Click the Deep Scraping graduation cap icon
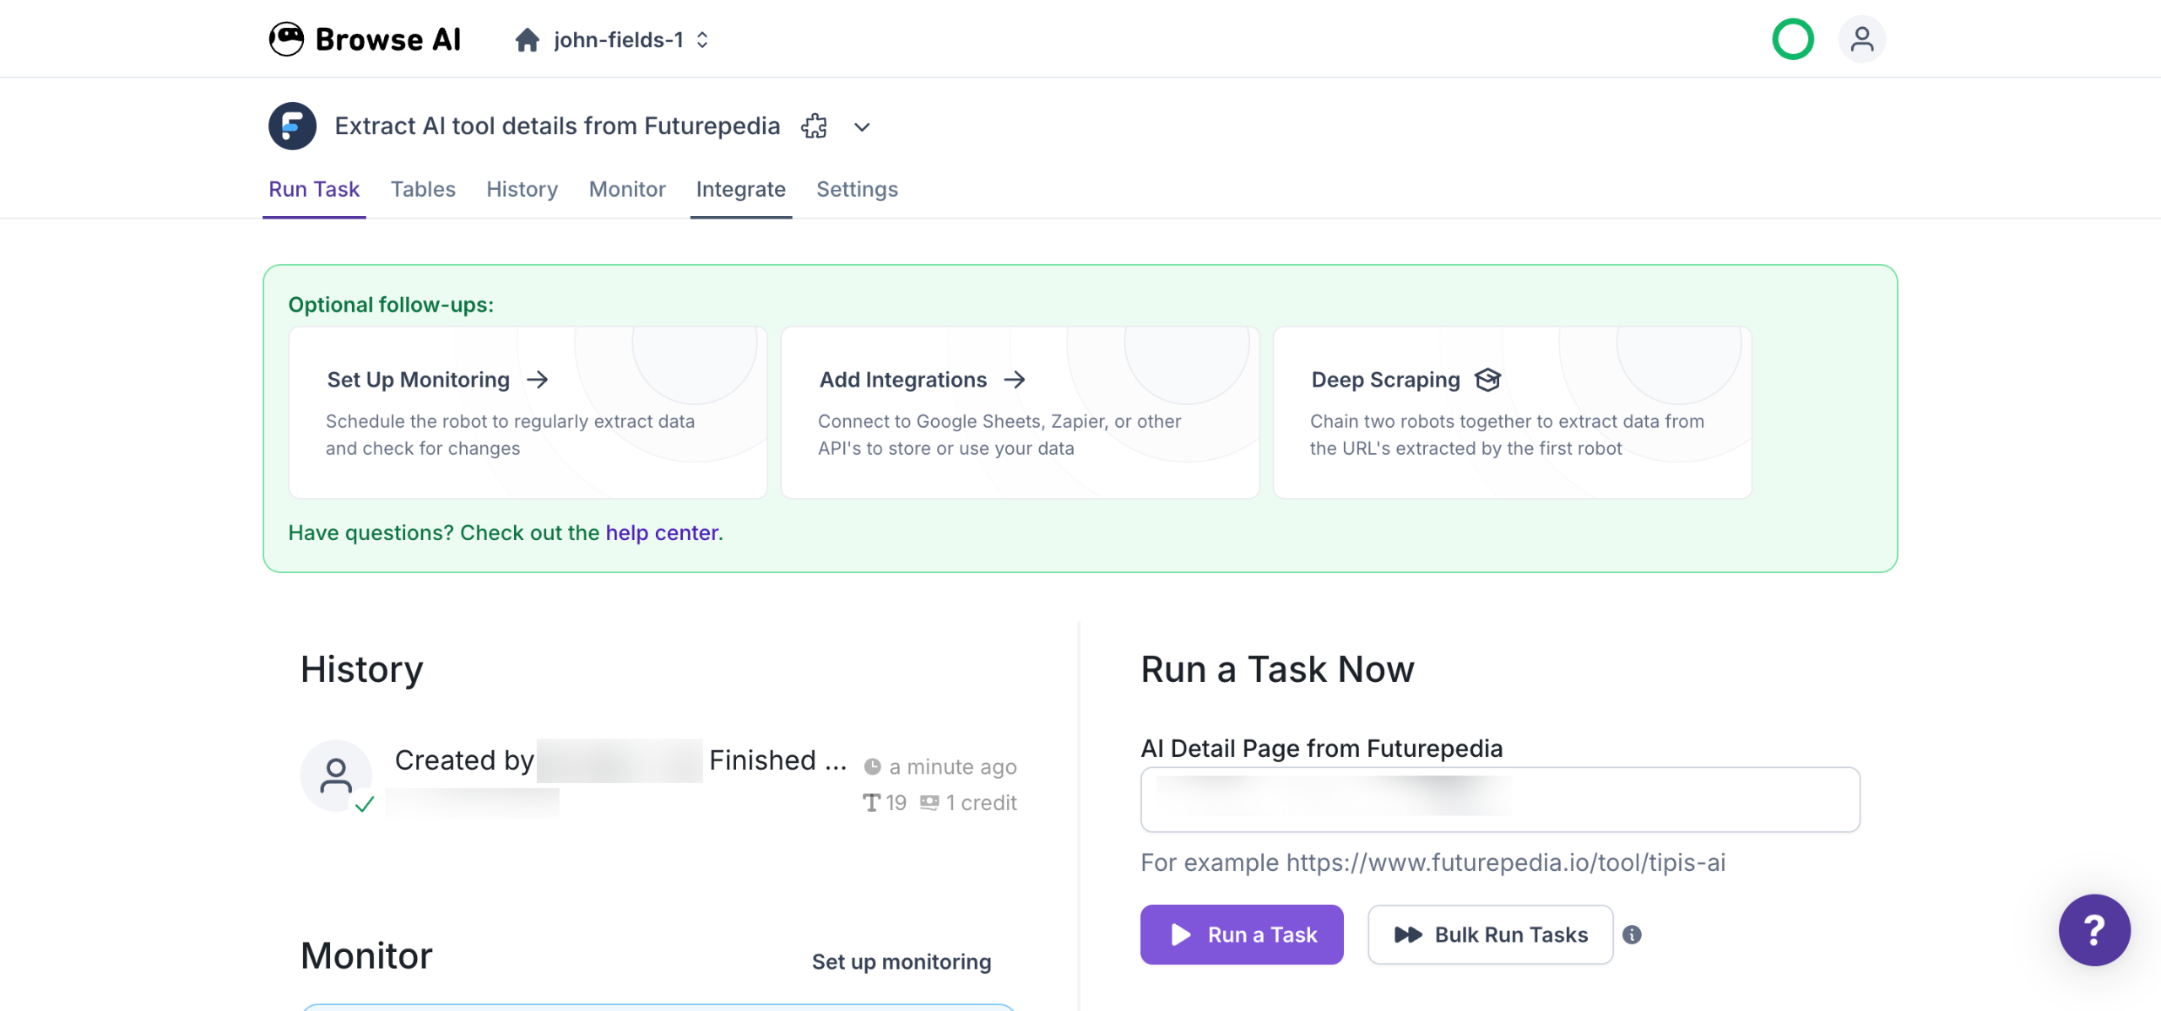 click(1487, 380)
